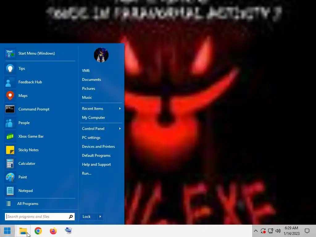Click the volume speaker icon
This screenshot has width=316, height=237.
pyautogui.click(x=278, y=231)
